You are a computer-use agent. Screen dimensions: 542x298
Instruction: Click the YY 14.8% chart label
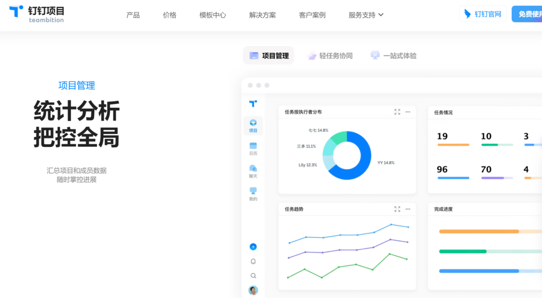point(386,163)
